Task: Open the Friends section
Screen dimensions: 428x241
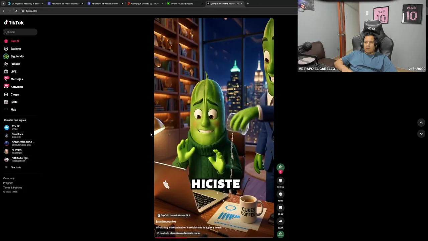Action: (15, 64)
